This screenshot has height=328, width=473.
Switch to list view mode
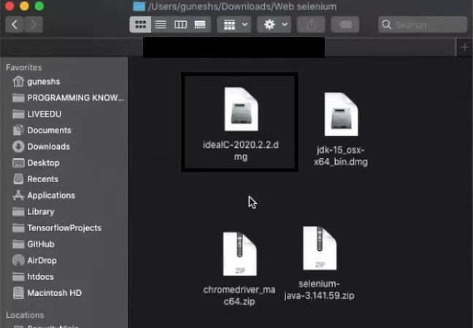click(x=161, y=24)
